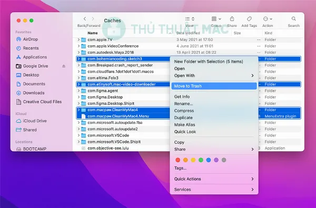This screenshot has height=208, width=316.
Task: Choose Duplicate
Action: click(214, 118)
